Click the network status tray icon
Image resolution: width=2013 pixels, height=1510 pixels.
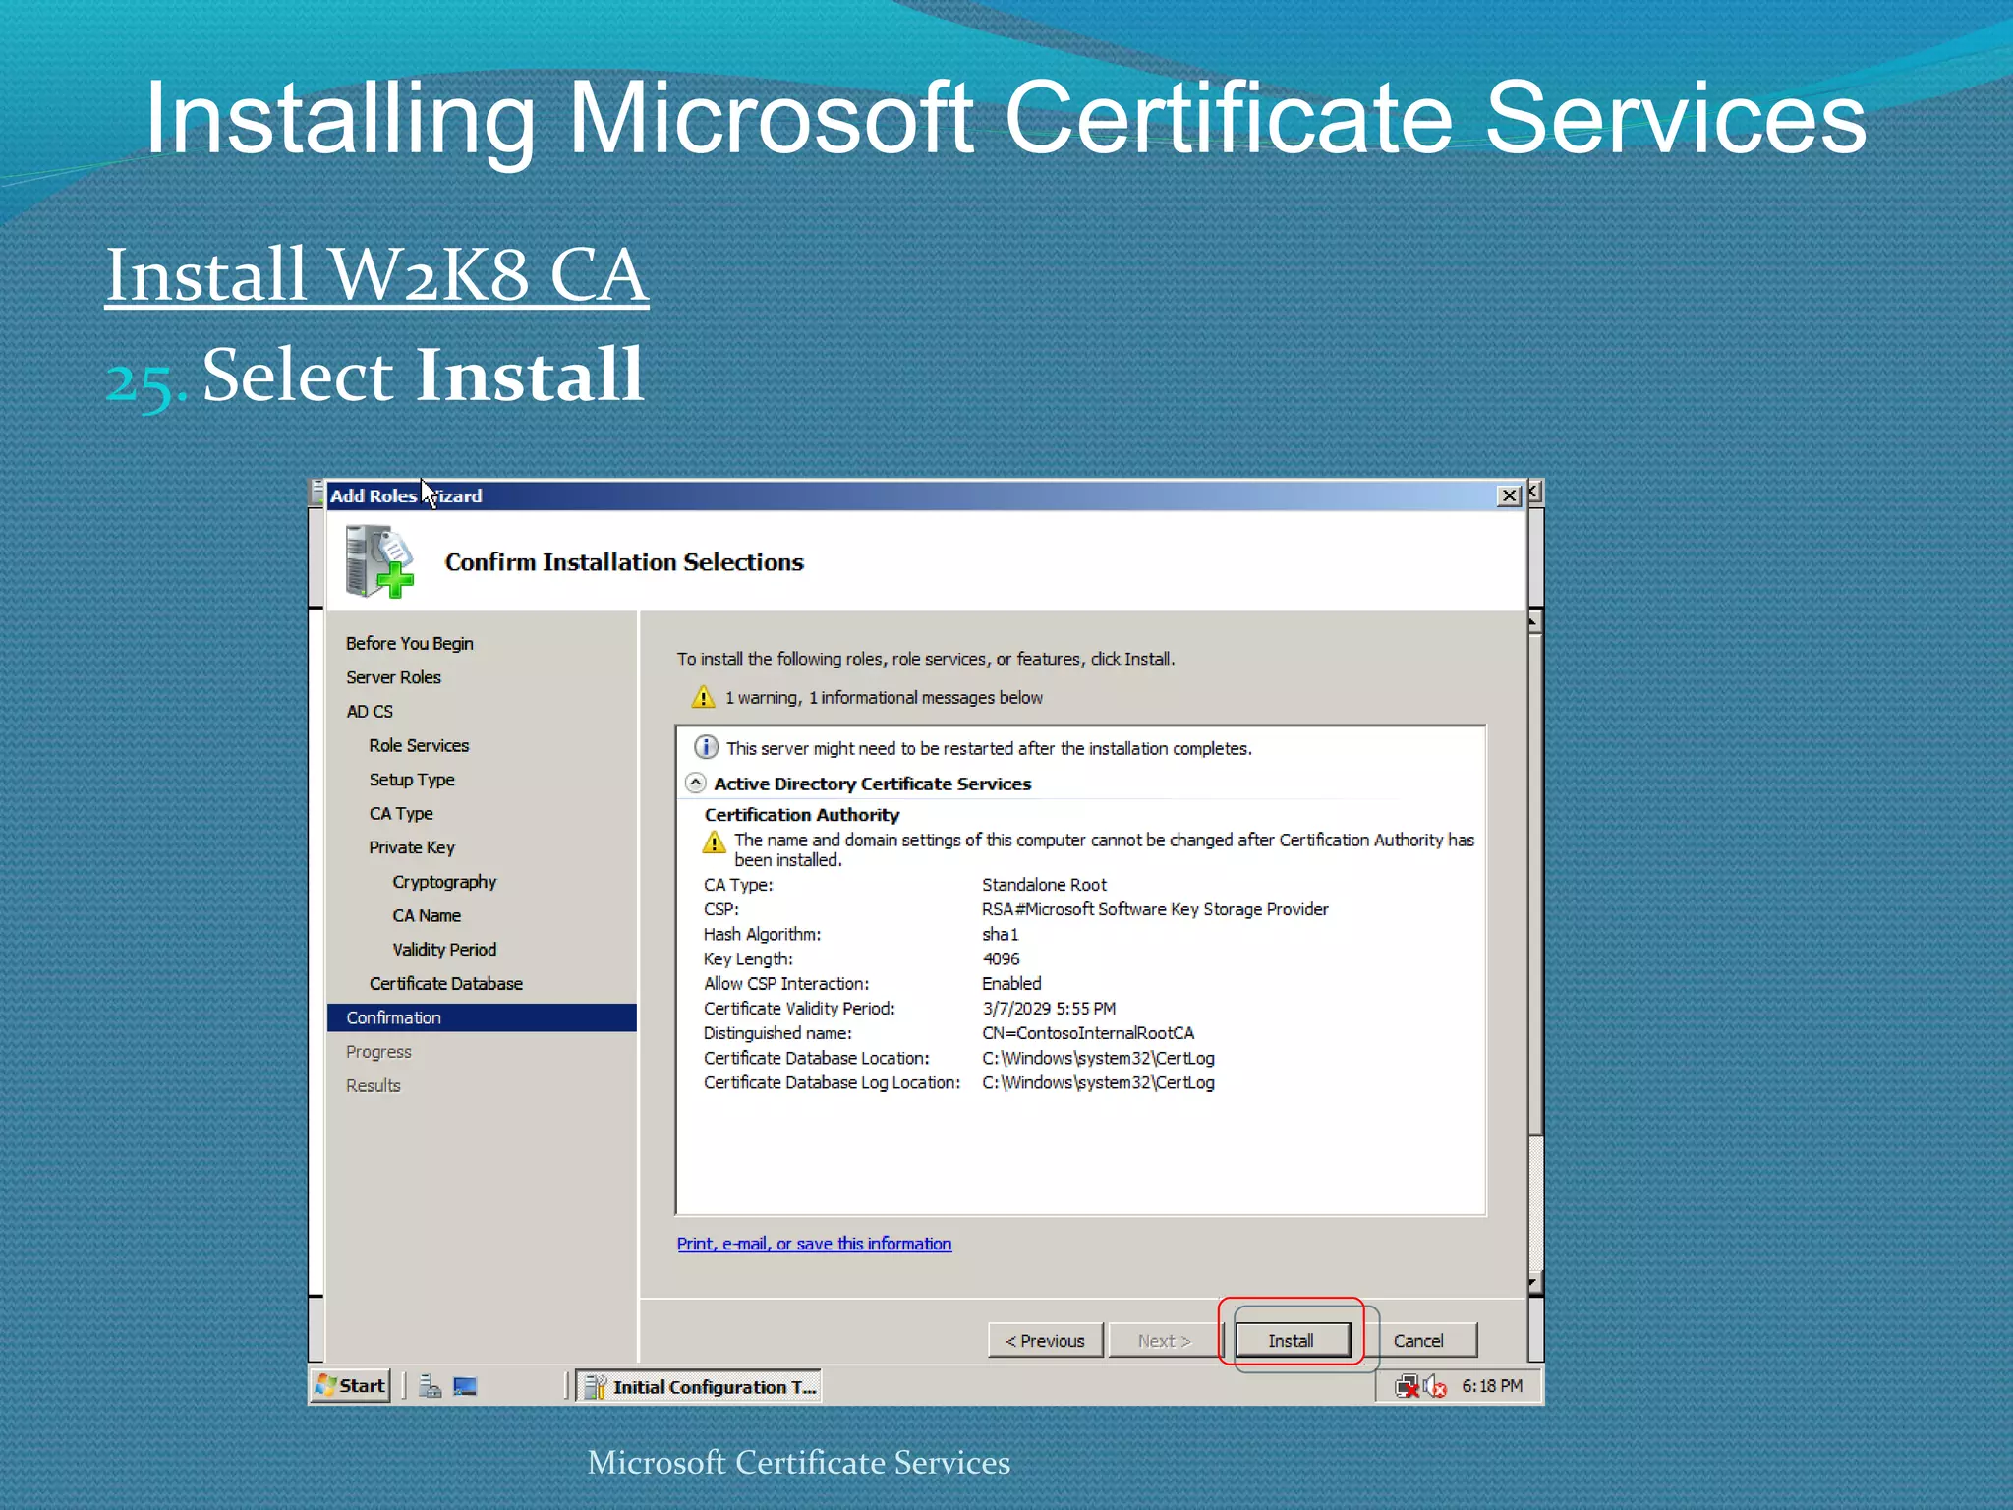1408,1386
